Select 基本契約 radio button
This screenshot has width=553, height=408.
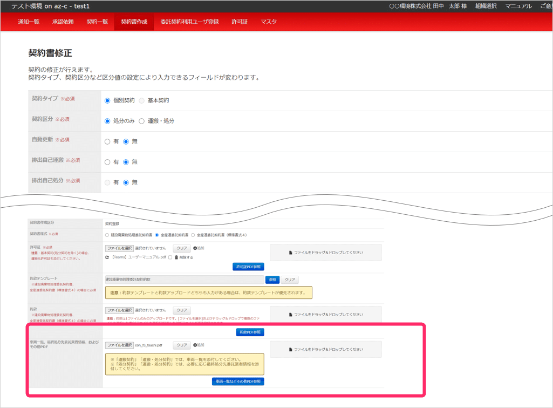click(142, 100)
